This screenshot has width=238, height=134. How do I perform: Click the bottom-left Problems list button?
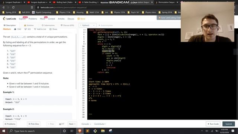pyautogui.click(x=10, y=124)
